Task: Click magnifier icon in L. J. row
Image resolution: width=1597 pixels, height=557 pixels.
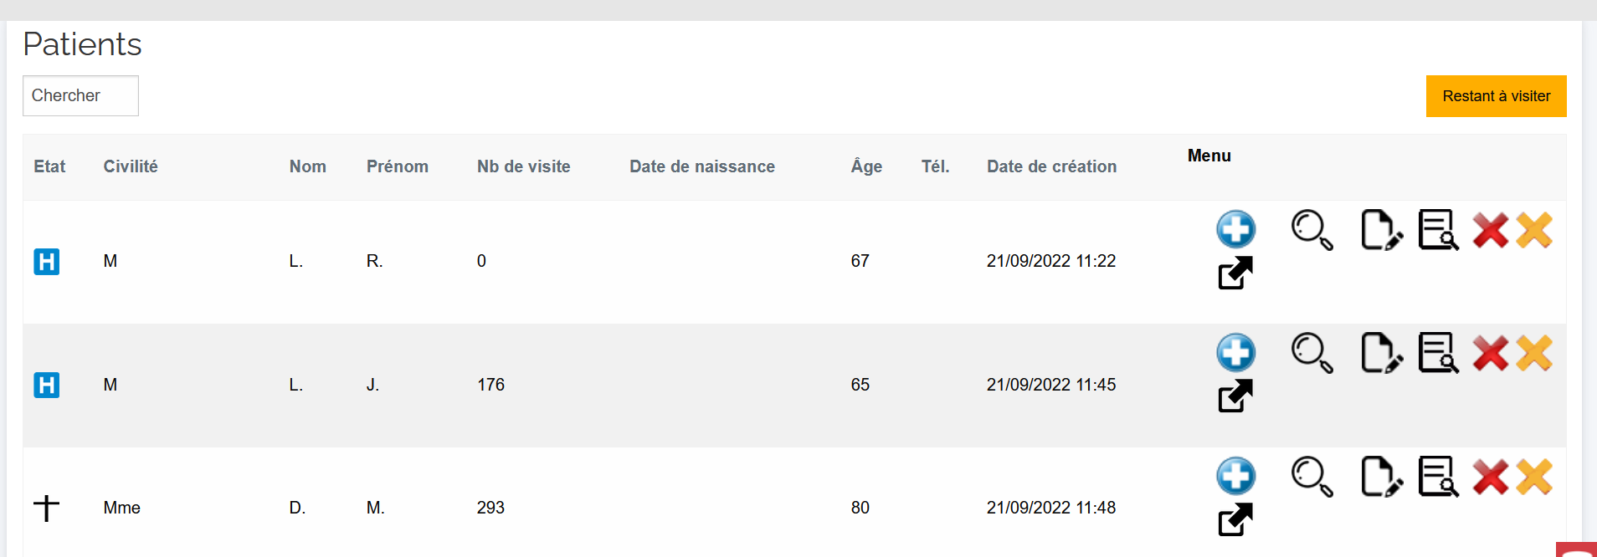Action: pos(1312,353)
